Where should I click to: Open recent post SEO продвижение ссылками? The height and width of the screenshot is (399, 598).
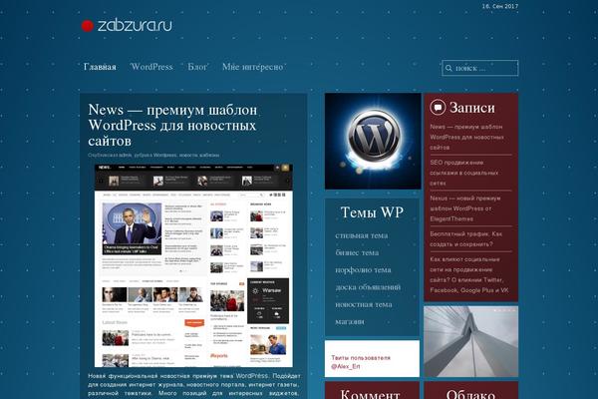coord(464,173)
